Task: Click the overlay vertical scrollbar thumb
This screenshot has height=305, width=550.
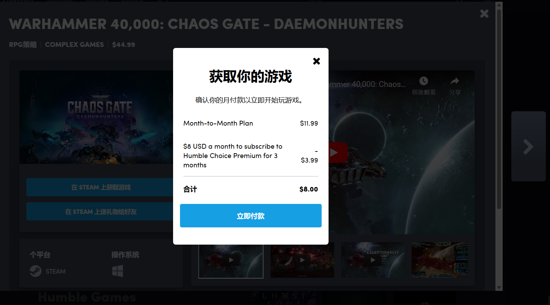Action: point(499,109)
